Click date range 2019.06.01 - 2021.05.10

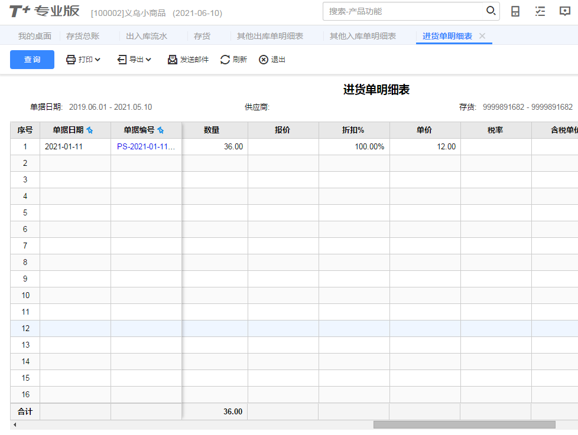tap(111, 107)
